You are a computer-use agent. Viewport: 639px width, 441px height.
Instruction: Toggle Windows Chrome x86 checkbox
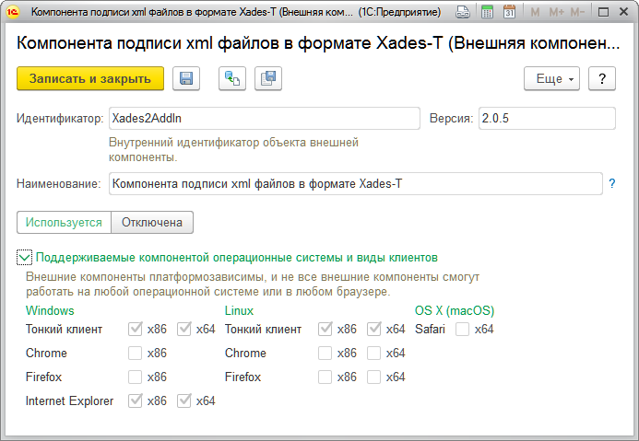tap(136, 353)
